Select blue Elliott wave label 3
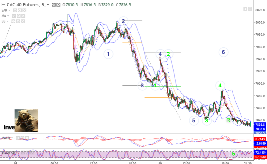 point(142,85)
